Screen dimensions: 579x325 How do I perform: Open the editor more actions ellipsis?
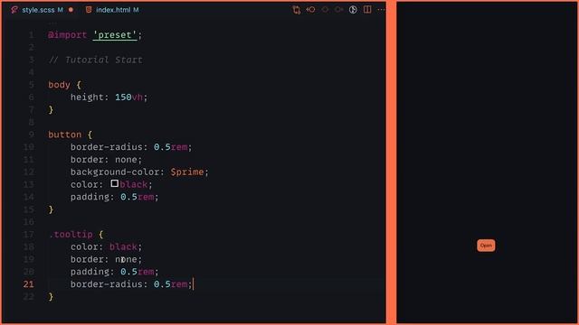[x=381, y=10]
